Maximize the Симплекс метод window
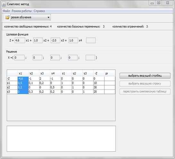This screenshot has width=175, height=159. (159, 3)
